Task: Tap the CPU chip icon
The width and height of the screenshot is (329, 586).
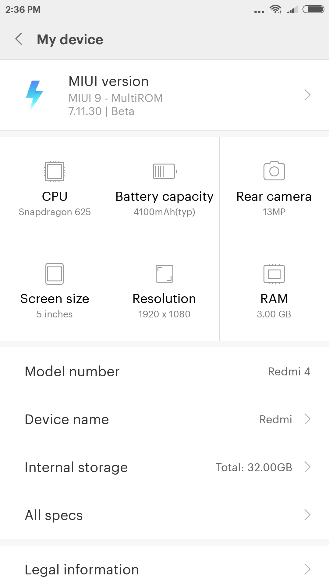Action: (x=55, y=171)
